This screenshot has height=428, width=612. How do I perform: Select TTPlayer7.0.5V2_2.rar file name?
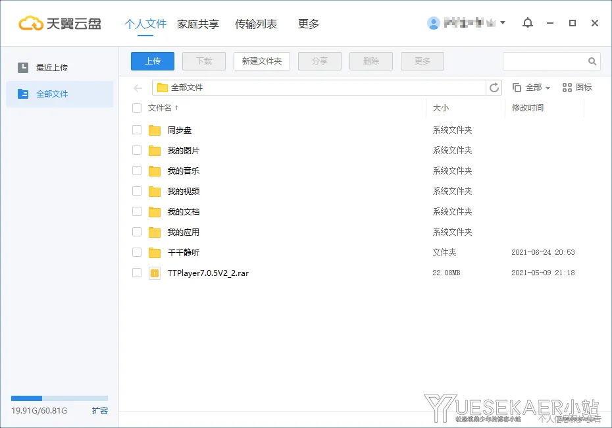[x=208, y=273]
